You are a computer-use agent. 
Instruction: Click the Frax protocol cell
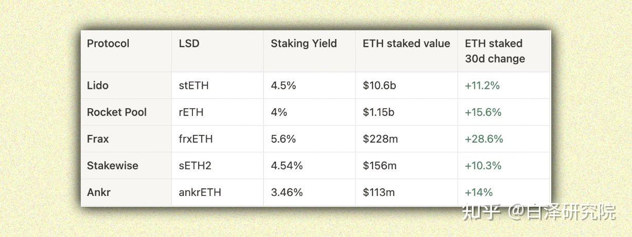(98, 139)
